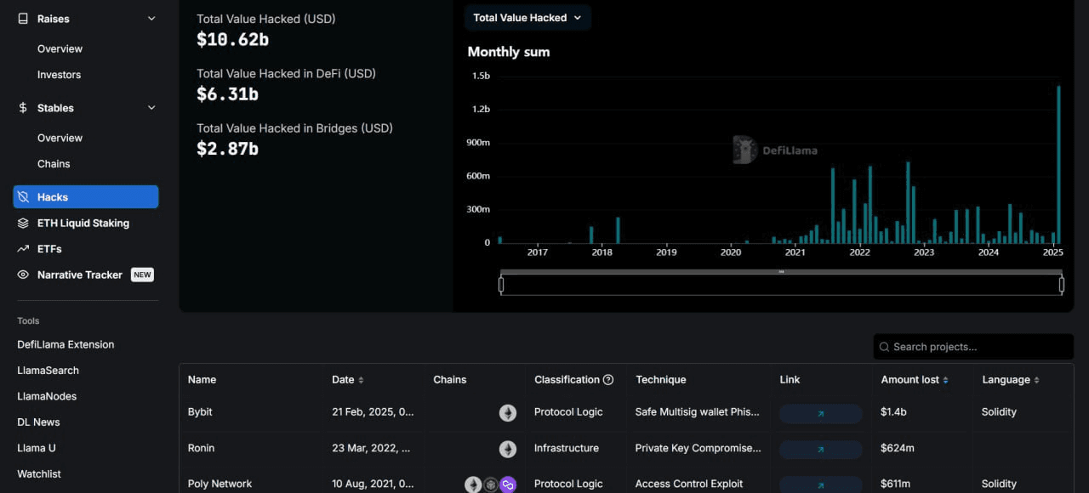Click the Ethereum chain icon in Ronin row

tap(508, 449)
